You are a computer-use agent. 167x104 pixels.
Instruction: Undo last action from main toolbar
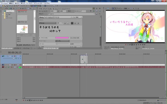[x=22, y=6]
